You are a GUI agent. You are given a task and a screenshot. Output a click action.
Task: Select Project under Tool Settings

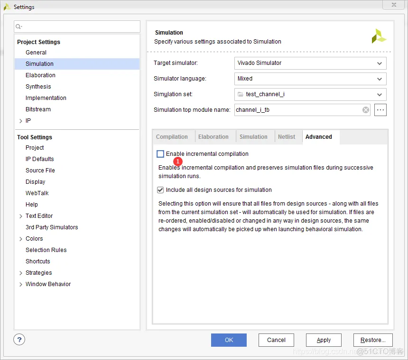click(35, 148)
